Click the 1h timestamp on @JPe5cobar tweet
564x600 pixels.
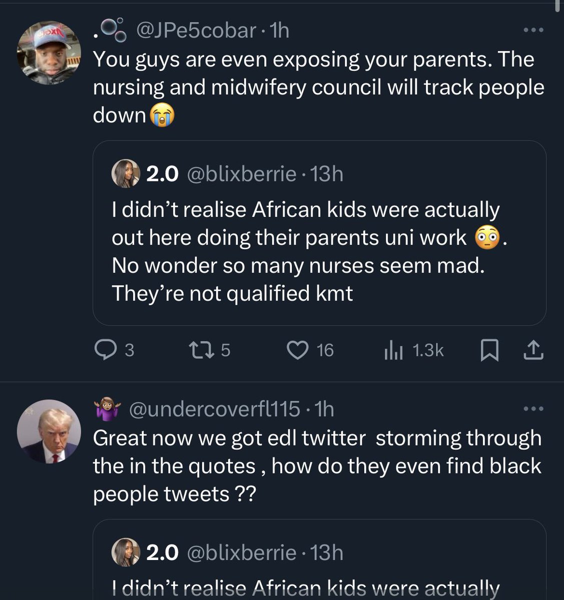tap(279, 31)
